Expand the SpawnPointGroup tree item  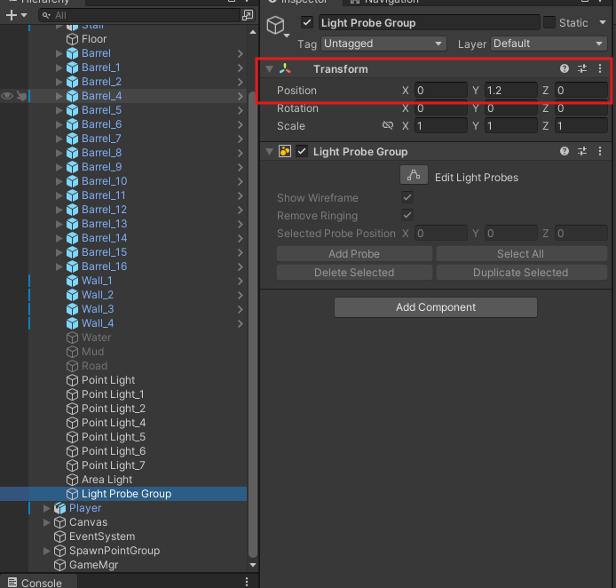coord(46,551)
